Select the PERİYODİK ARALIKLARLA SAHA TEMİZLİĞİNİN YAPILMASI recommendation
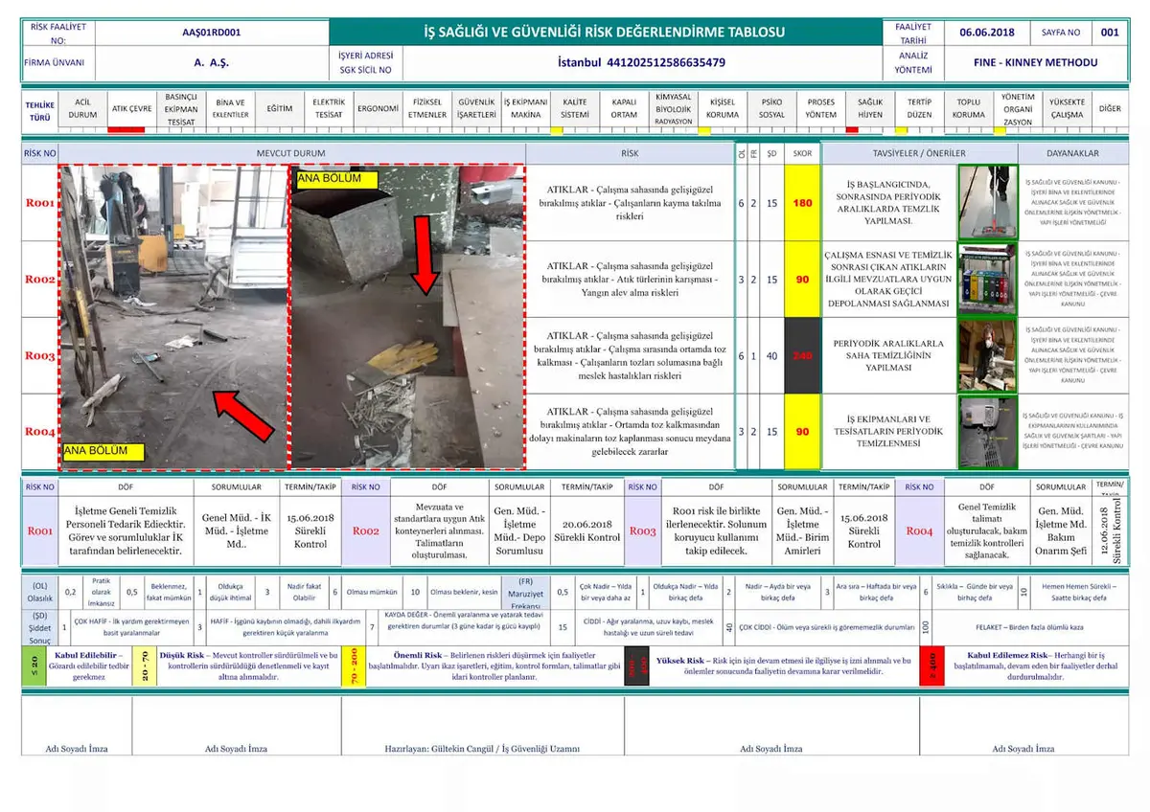Image resolution: width=1150 pixels, height=812 pixels. (x=887, y=355)
